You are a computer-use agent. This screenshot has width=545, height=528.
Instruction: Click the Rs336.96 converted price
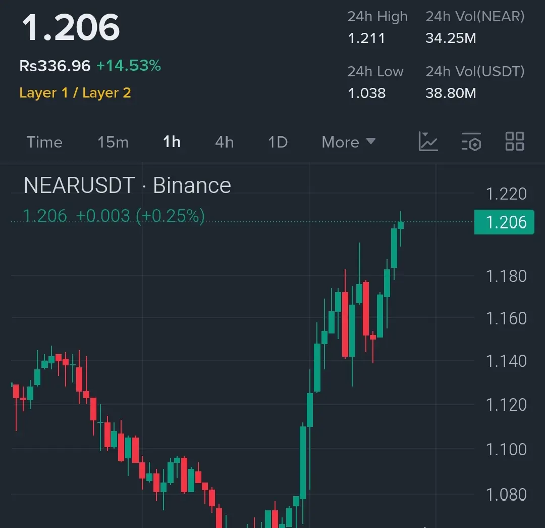coord(55,66)
